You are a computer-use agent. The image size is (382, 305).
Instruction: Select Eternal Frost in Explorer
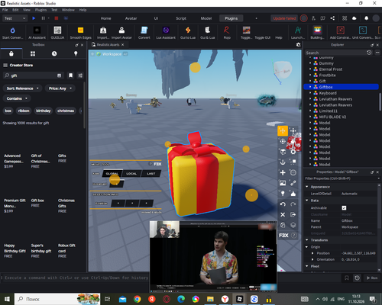tap(331, 69)
